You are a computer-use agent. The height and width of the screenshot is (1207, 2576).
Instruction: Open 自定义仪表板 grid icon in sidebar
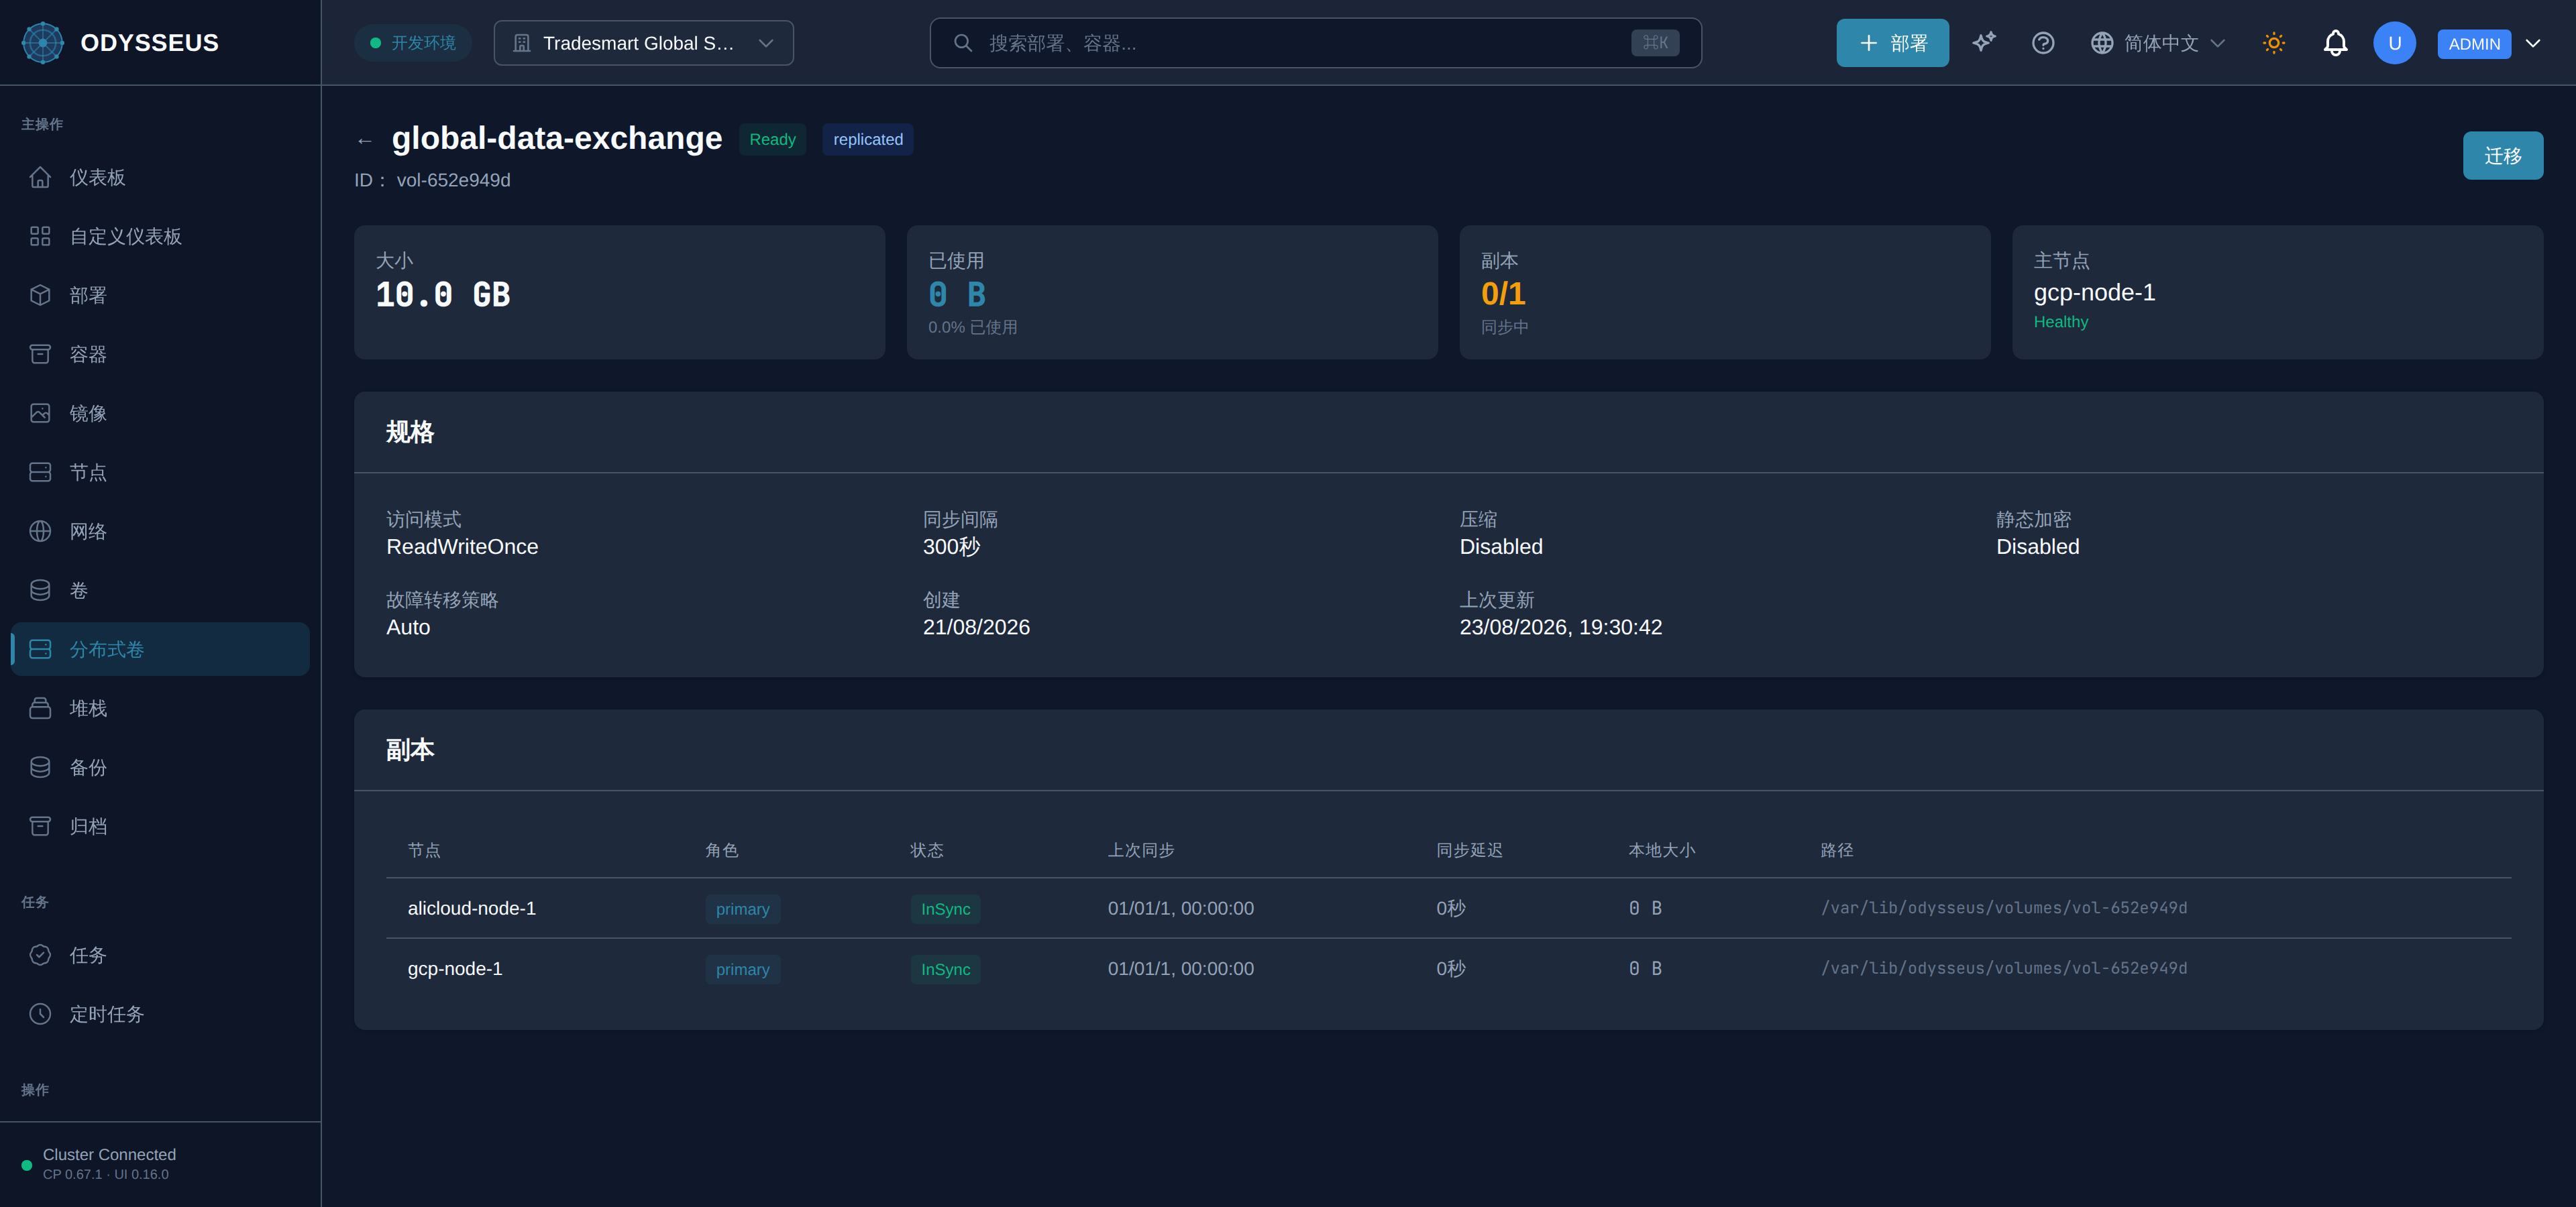[40, 237]
